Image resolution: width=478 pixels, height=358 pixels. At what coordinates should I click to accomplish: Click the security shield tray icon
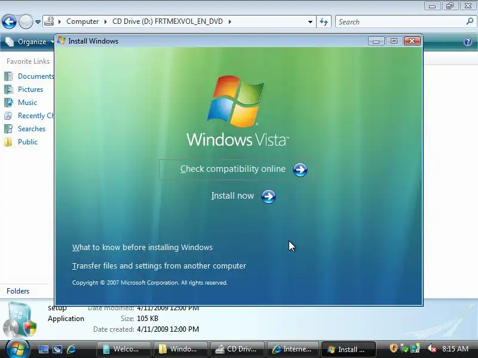[x=393, y=348]
